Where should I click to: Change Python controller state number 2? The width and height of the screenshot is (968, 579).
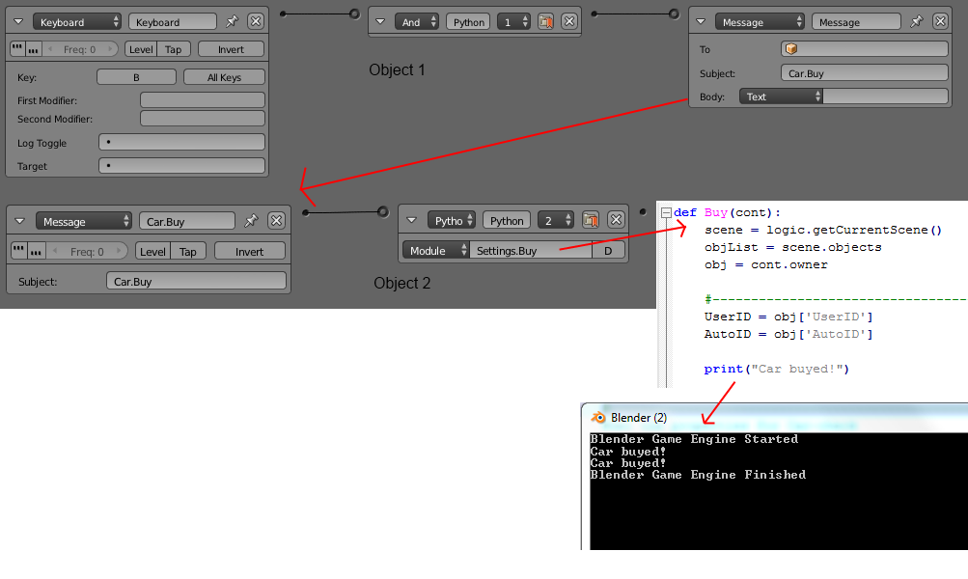(556, 220)
